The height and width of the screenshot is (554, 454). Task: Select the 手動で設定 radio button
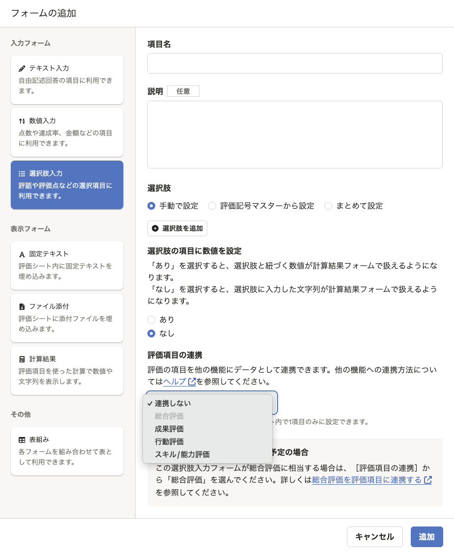(x=152, y=206)
